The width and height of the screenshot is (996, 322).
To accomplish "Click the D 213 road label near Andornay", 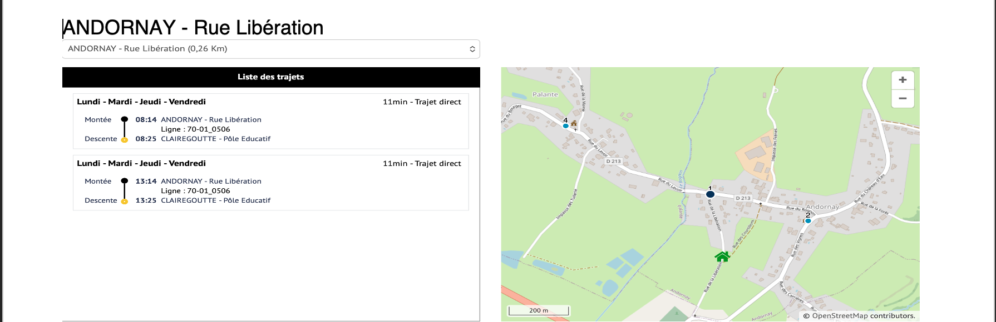I will tap(743, 198).
